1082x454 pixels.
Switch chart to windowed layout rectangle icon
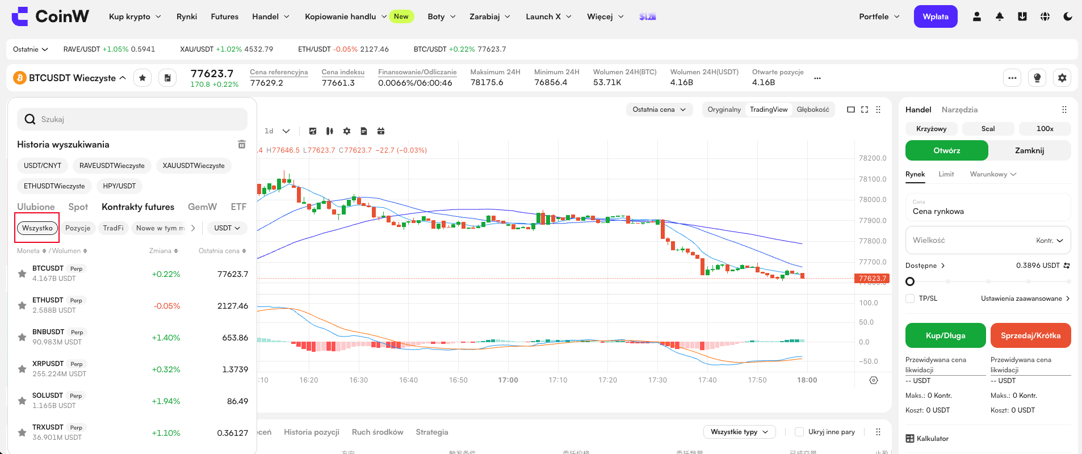point(851,110)
